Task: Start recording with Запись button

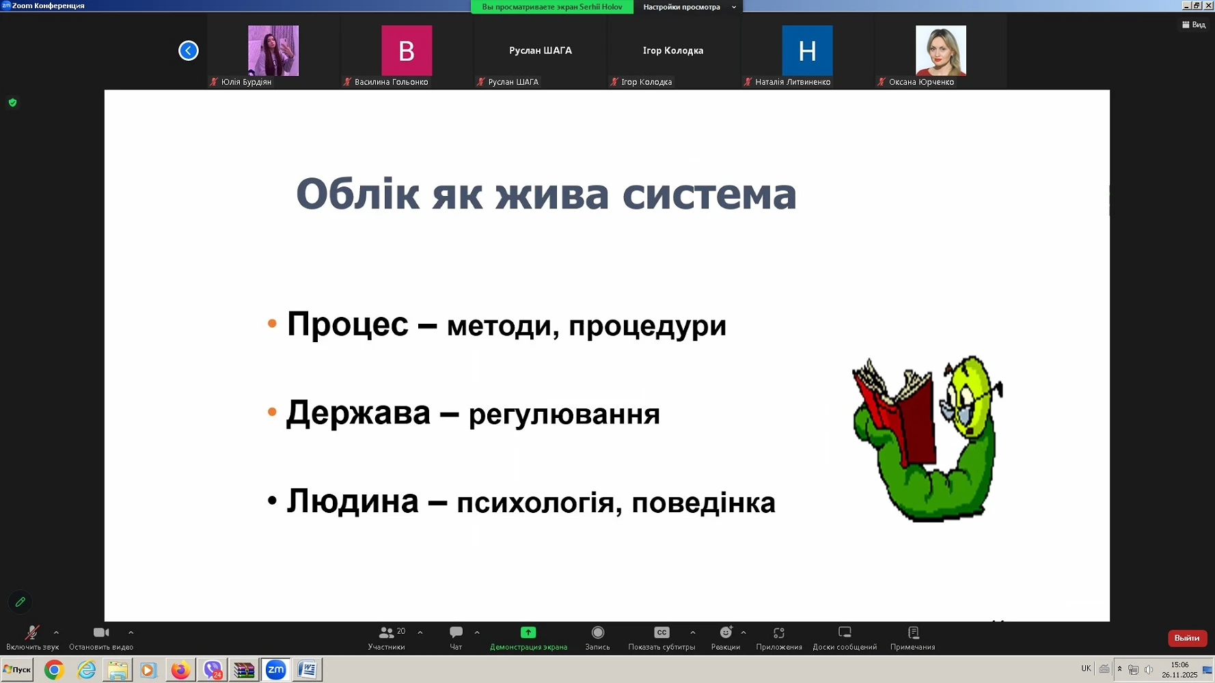Action: tap(597, 633)
